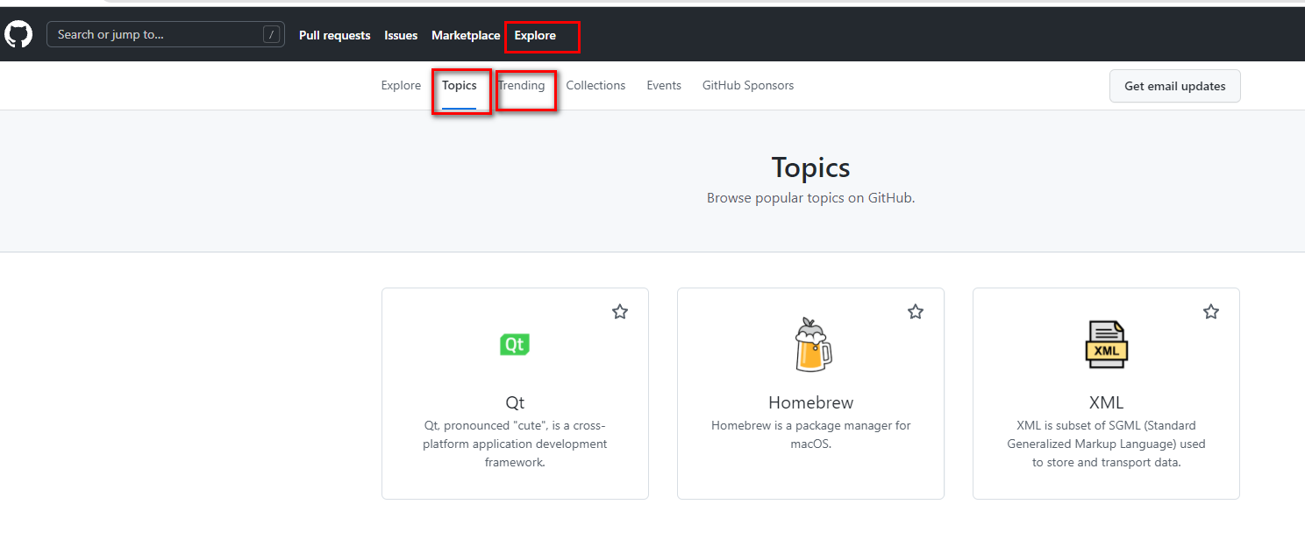The width and height of the screenshot is (1305, 540).
Task: Go to Issues in the header
Action: click(401, 36)
